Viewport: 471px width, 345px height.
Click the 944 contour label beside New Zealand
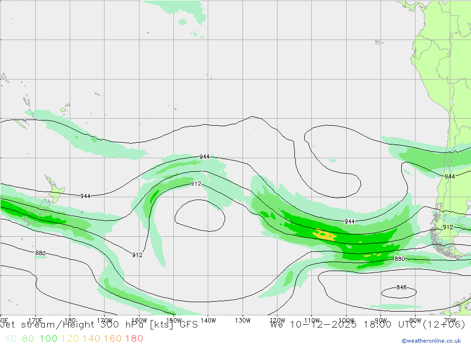click(x=85, y=196)
